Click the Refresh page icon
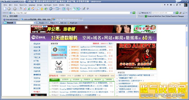Viewport: 189px width, 100px height. coord(29,9)
